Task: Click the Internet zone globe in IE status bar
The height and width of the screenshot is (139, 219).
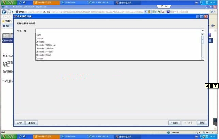Action: (169, 132)
